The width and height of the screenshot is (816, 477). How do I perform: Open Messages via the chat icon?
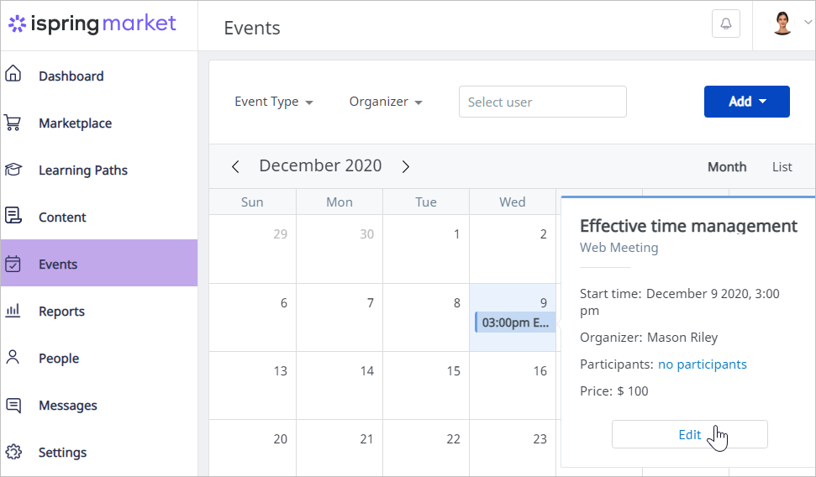tap(13, 406)
